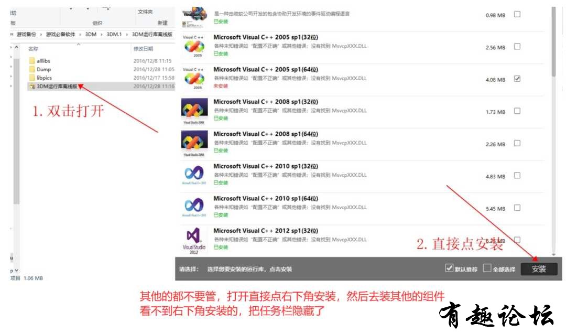This screenshot has height=333, width=566.
Task: Click the Visual C++ 2005 sp1(64位) logo icon
Action: (194, 78)
